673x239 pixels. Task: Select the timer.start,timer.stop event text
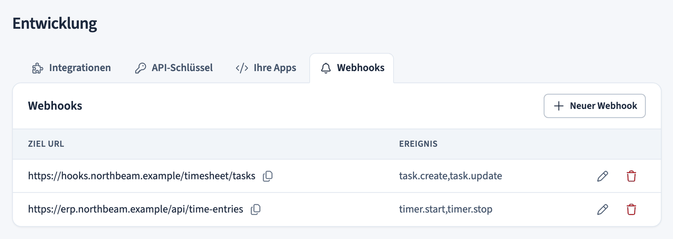(x=445, y=209)
